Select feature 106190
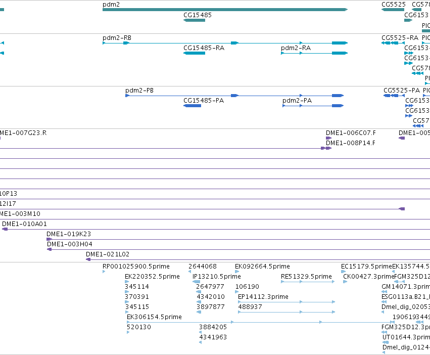Screen dimensions: 430x355 247,287
